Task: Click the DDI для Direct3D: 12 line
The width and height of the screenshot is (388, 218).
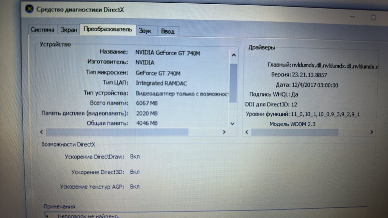Action: tap(271, 104)
